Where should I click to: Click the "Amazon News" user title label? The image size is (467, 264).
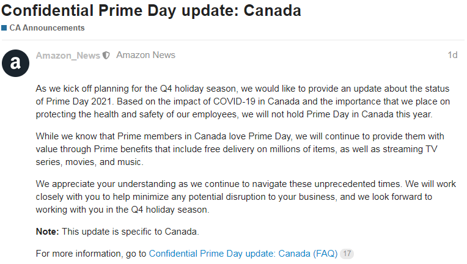[145, 56]
